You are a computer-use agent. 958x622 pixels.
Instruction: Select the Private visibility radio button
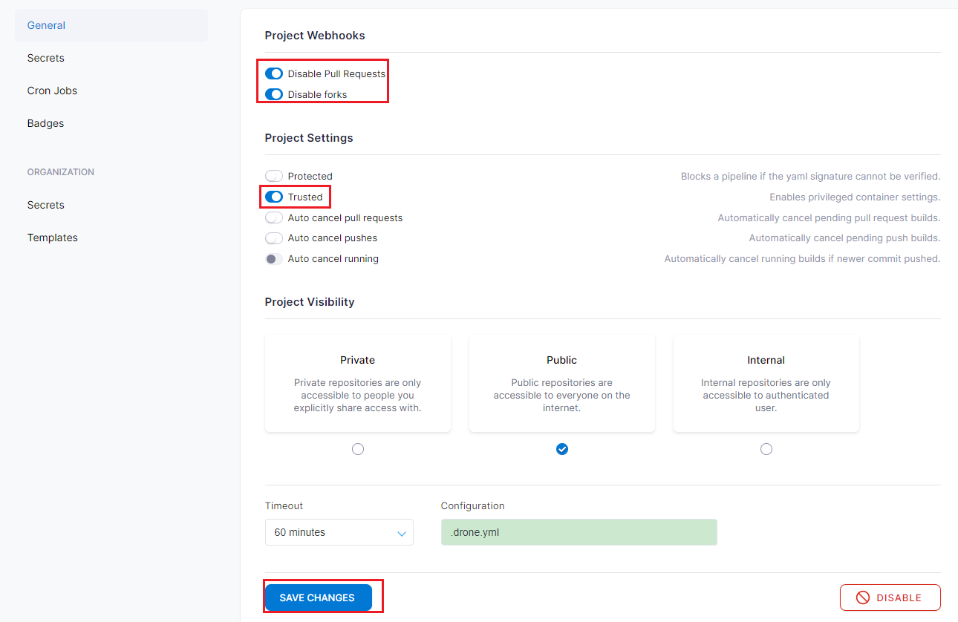point(358,449)
